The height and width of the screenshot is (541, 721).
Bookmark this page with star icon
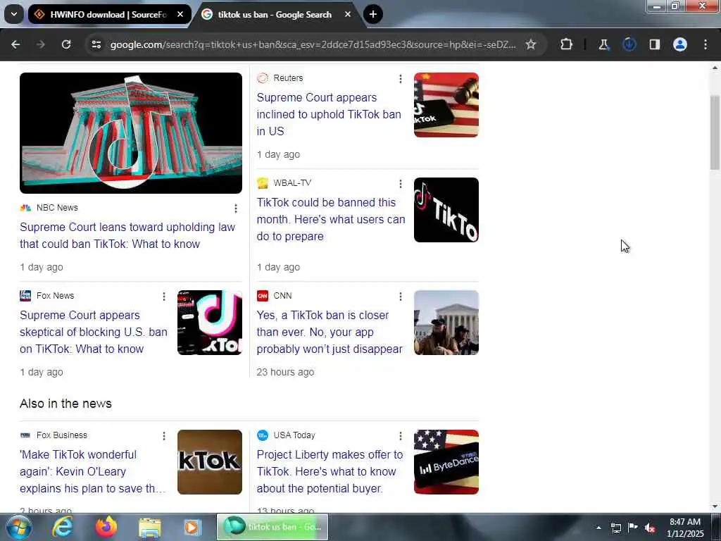pos(531,44)
